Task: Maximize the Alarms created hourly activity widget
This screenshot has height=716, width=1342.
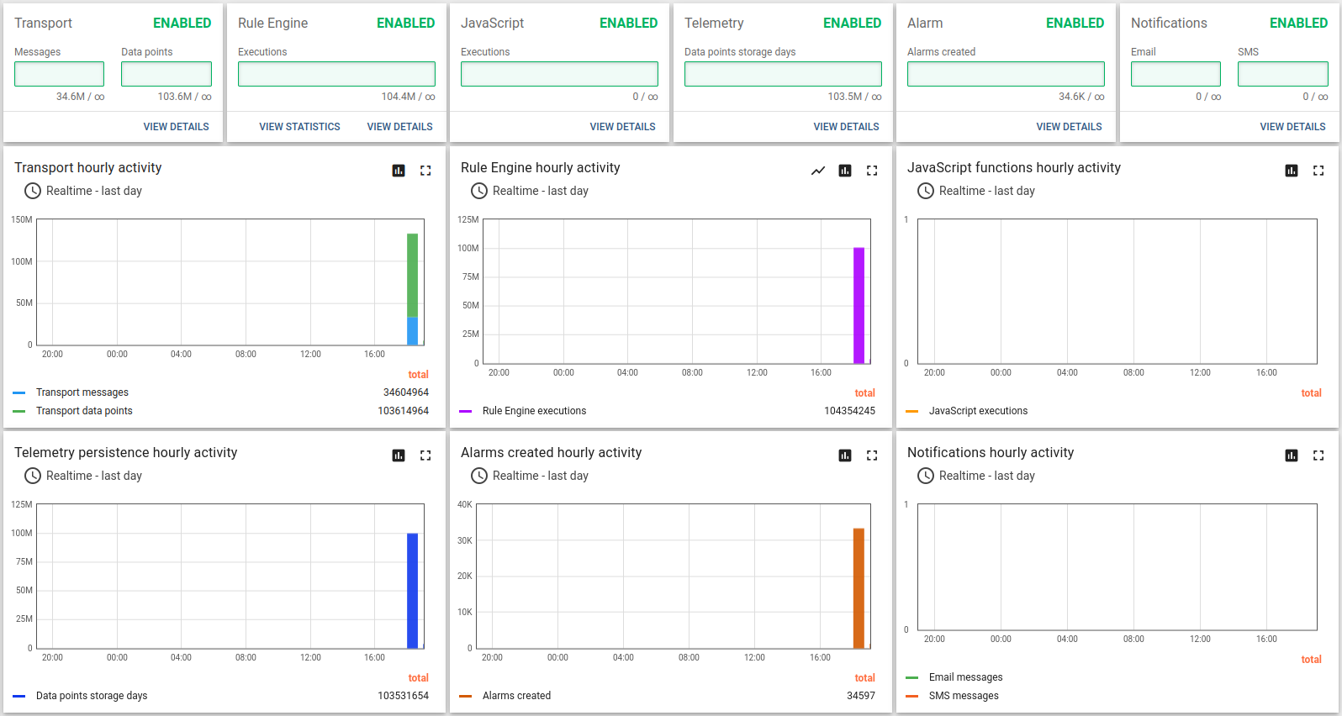Action: coord(872,455)
